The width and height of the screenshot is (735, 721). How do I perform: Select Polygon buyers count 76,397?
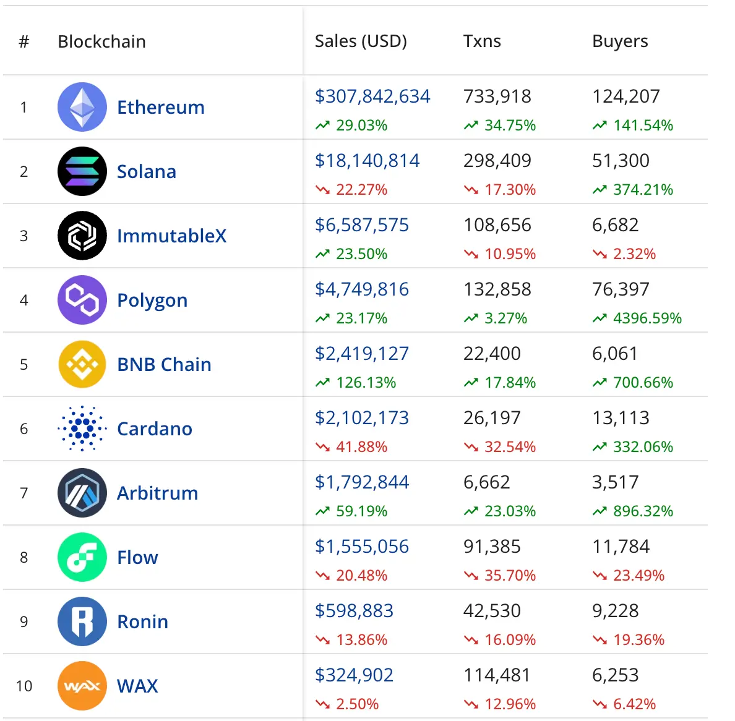tap(621, 289)
